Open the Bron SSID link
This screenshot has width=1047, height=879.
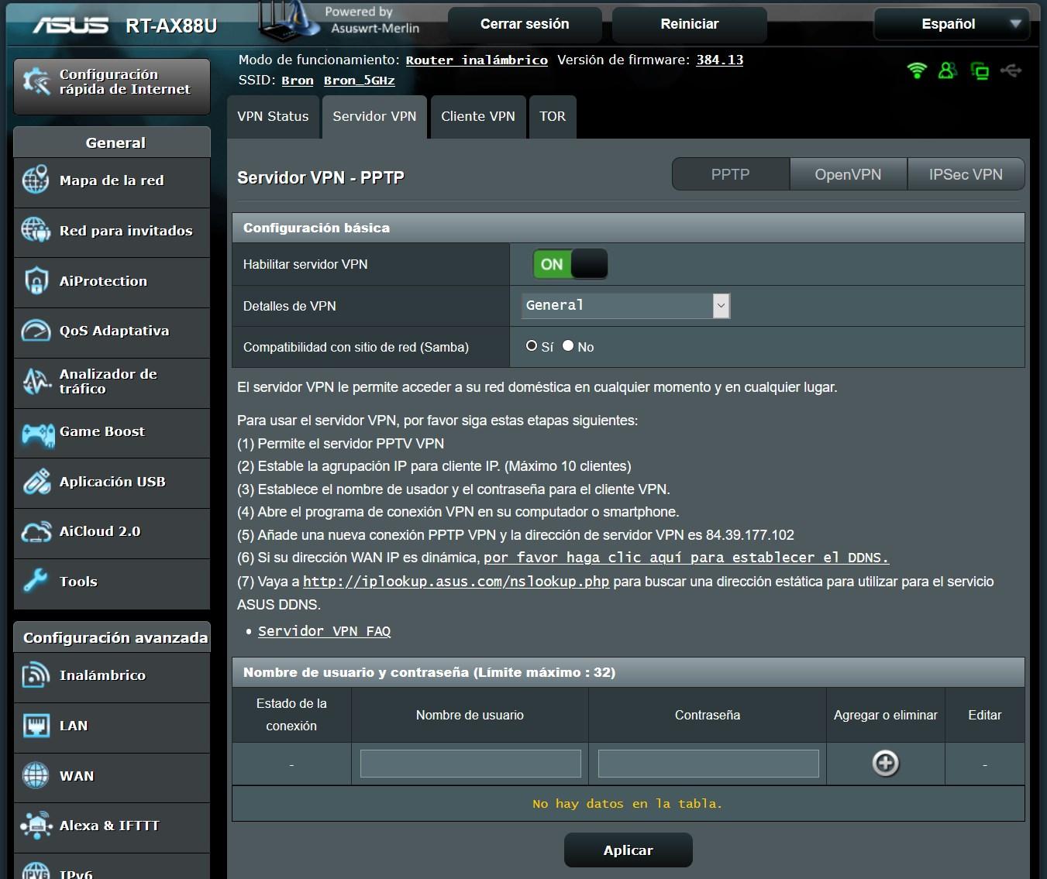(x=298, y=81)
